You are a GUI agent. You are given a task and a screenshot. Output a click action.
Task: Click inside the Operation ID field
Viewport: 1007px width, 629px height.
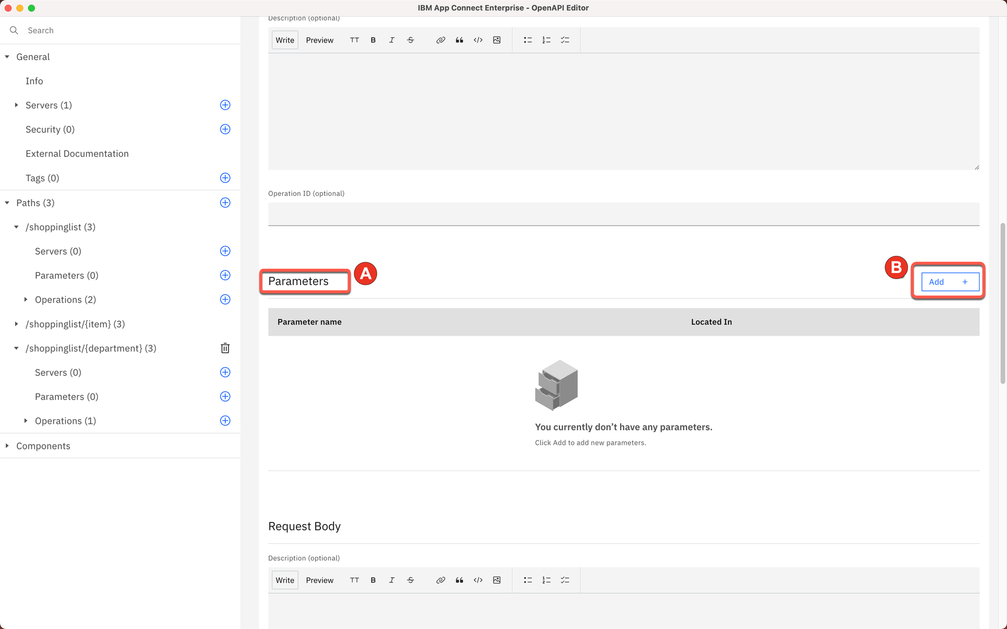click(623, 214)
